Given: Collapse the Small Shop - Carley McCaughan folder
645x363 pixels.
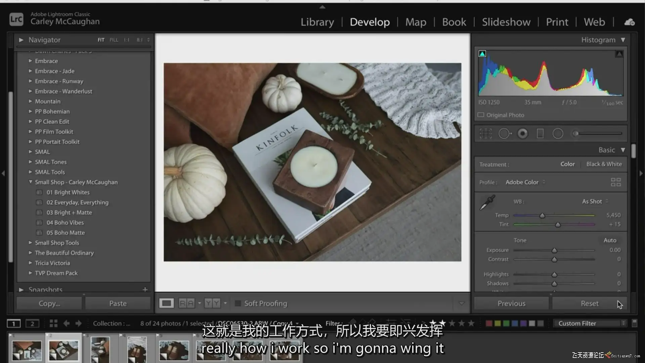Looking at the screenshot, I should pyautogui.click(x=30, y=182).
